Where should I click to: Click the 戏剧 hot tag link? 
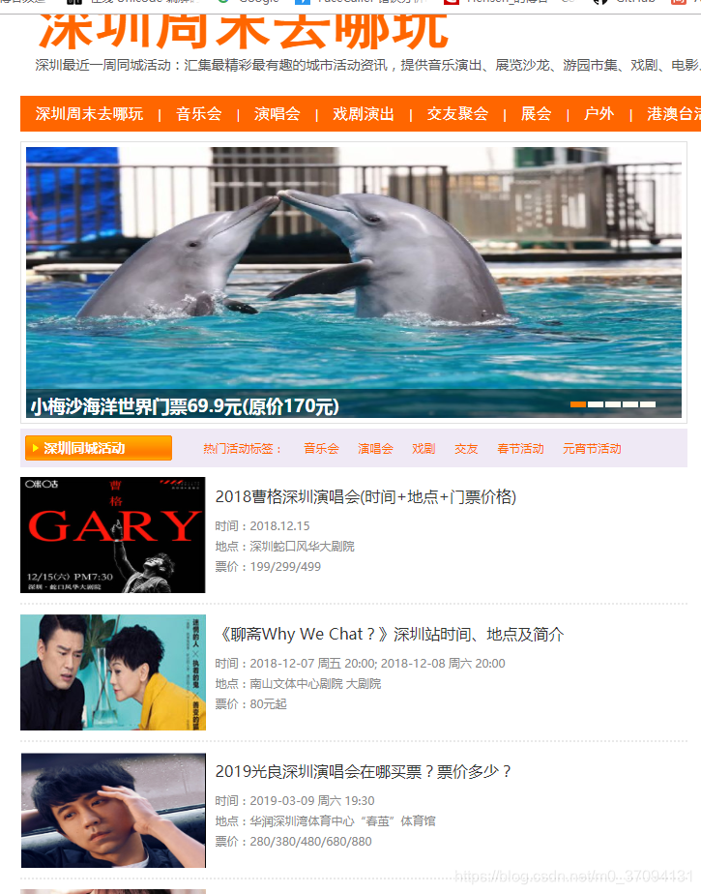[x=424, y=449]
